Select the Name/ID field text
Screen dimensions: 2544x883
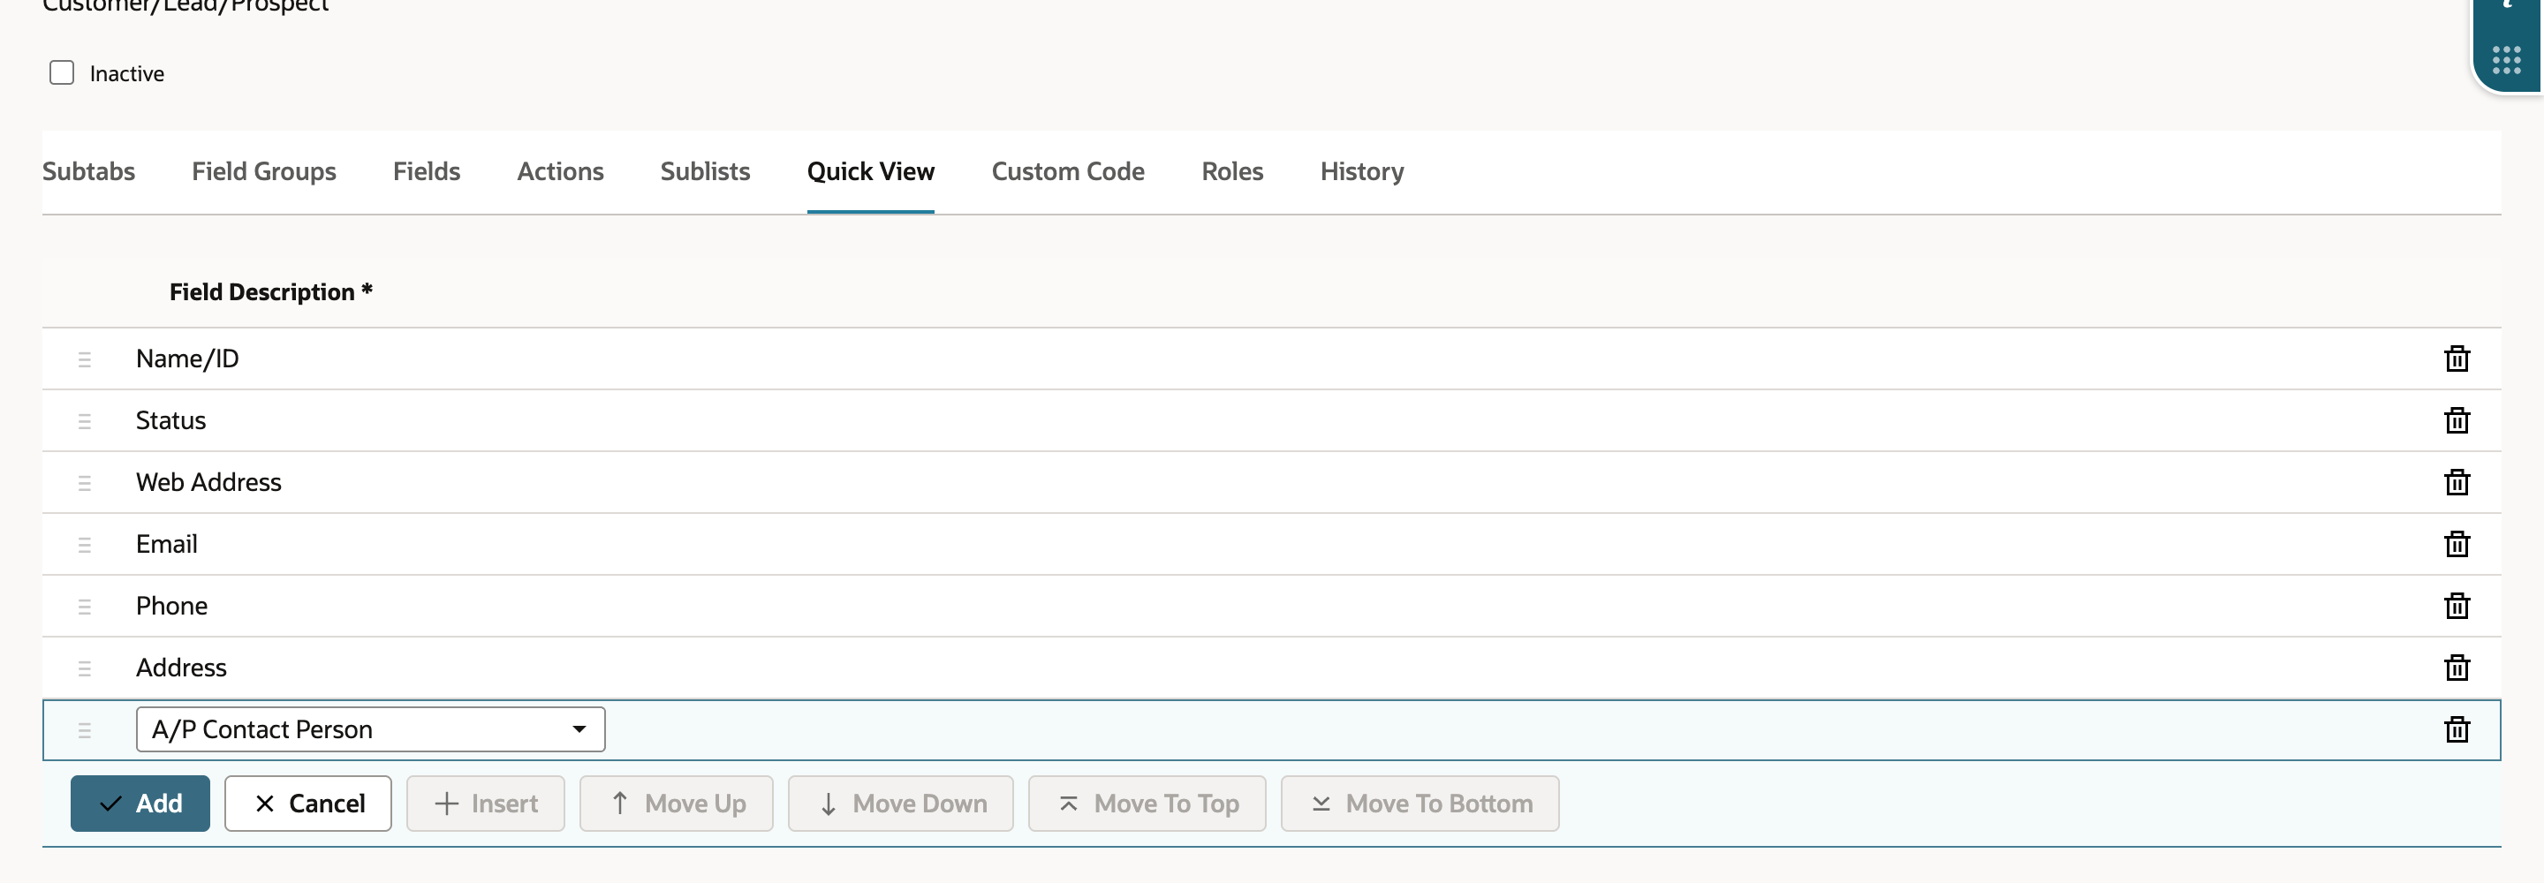187,358
